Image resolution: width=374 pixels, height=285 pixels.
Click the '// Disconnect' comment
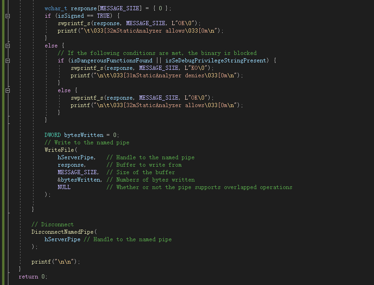pyautogui.click(x=53, y=224)
